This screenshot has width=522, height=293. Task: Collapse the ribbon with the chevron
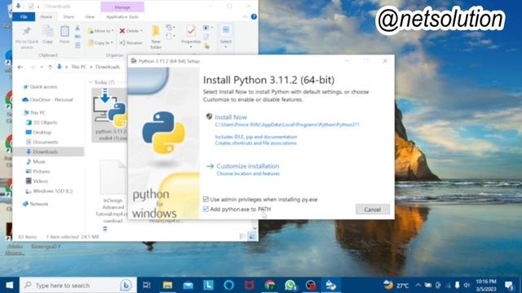pos(245,16)
